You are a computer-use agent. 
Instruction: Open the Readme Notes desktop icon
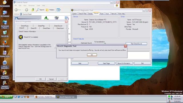click(x=5, y=54)
